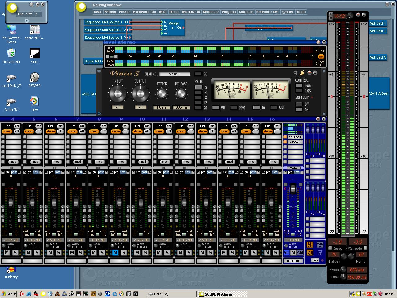Toggle the SC sidechain button on Vinco S

198,74
